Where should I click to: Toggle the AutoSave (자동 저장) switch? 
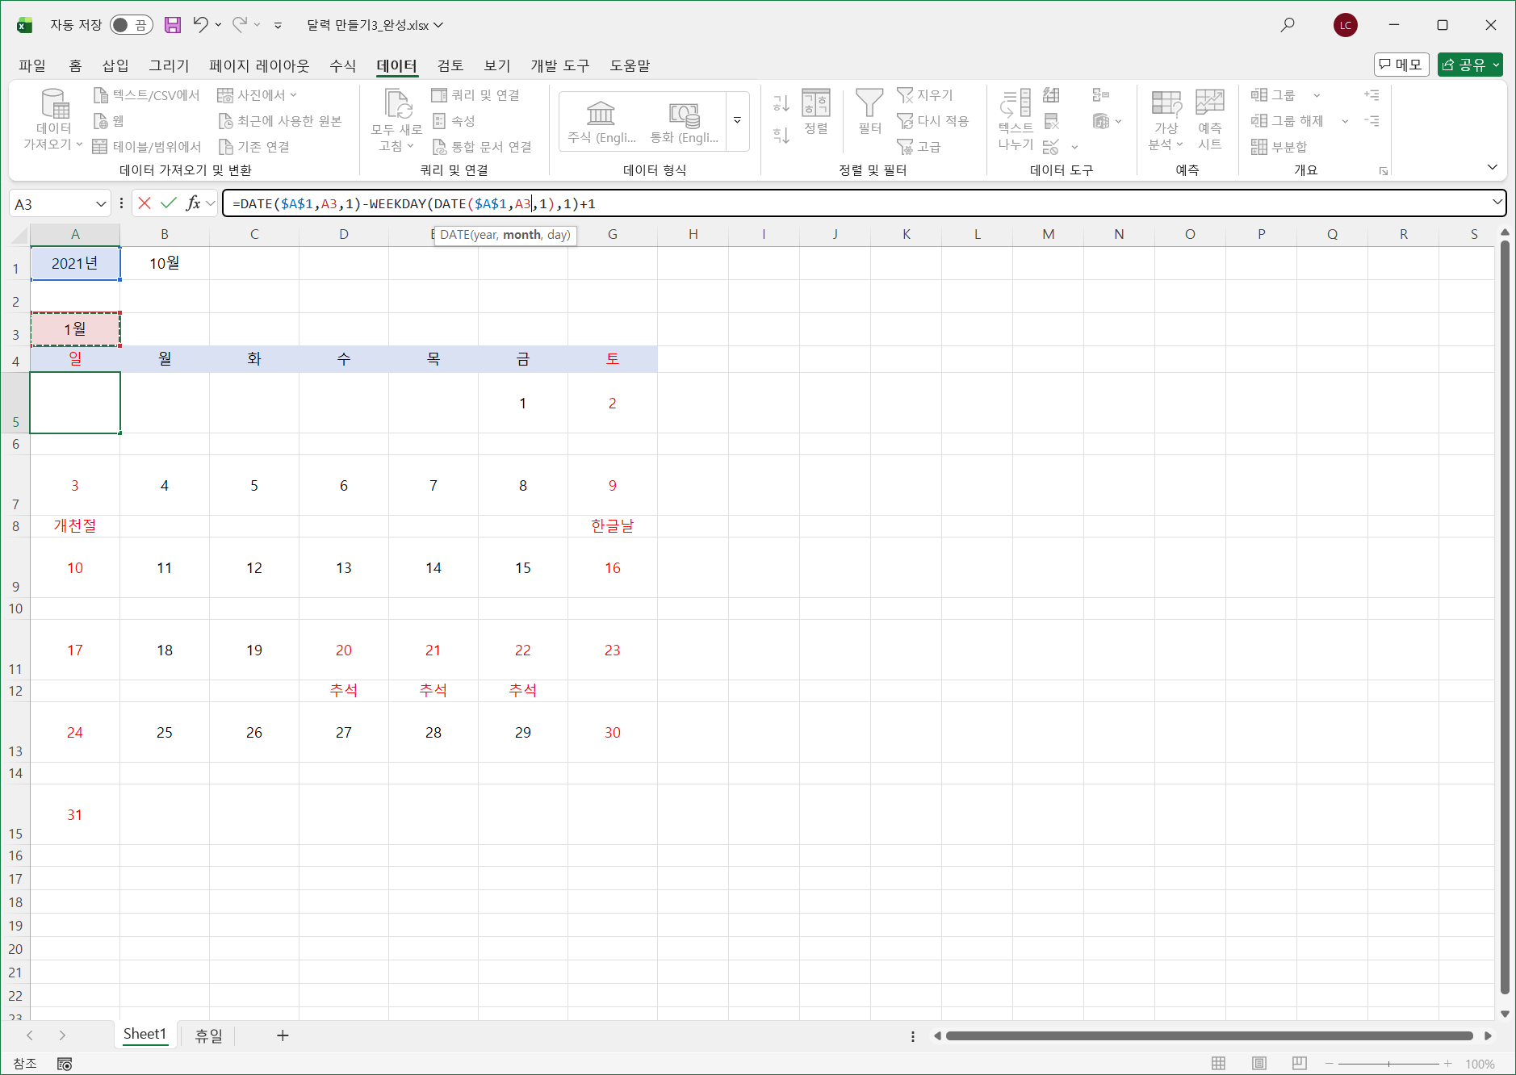click(x=131, y=25)
